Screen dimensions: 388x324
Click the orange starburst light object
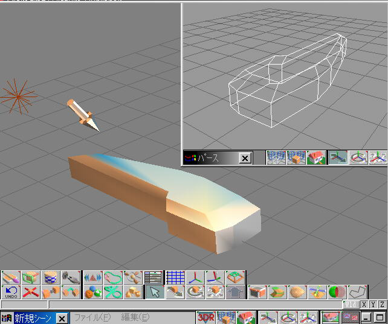tap(18, 97)
